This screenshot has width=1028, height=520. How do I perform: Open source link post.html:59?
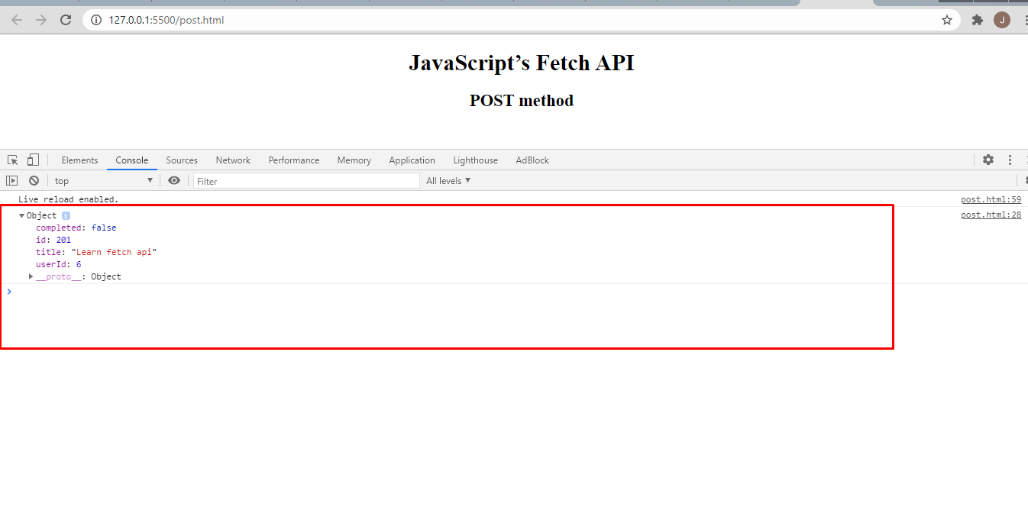click(x=991, y=199)
